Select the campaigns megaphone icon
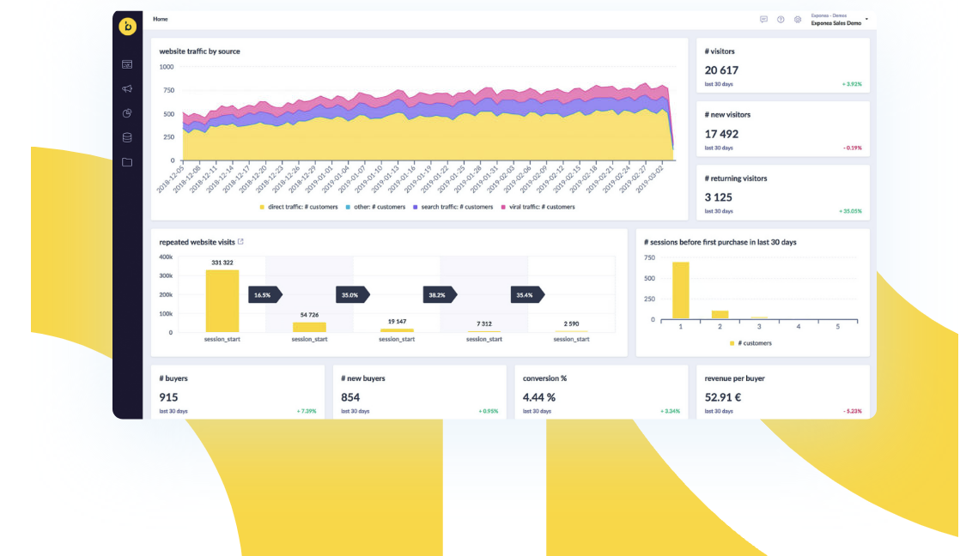Viewport: 960px width, 556px height. (x=127, y=88)
